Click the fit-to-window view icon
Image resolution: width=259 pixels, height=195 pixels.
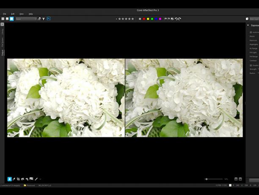(x=236, y=179)
